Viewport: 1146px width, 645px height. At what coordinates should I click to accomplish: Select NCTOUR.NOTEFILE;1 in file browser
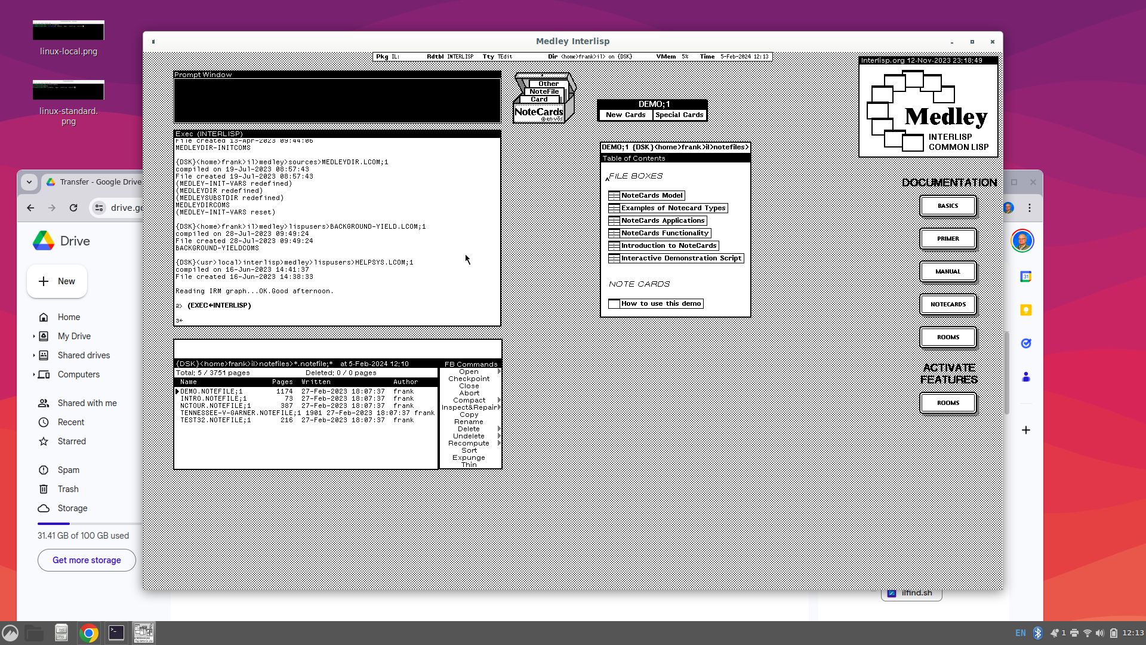[215, 406]
